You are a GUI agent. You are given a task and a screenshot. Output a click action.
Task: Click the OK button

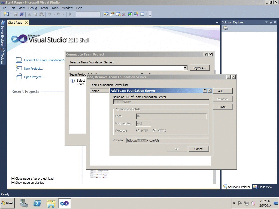coord(177,149)
